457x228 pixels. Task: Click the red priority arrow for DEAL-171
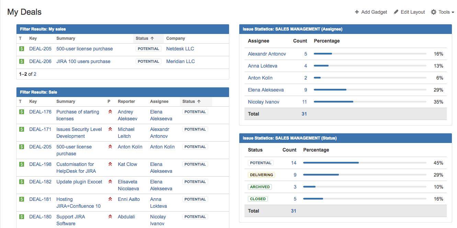(110, 129)
